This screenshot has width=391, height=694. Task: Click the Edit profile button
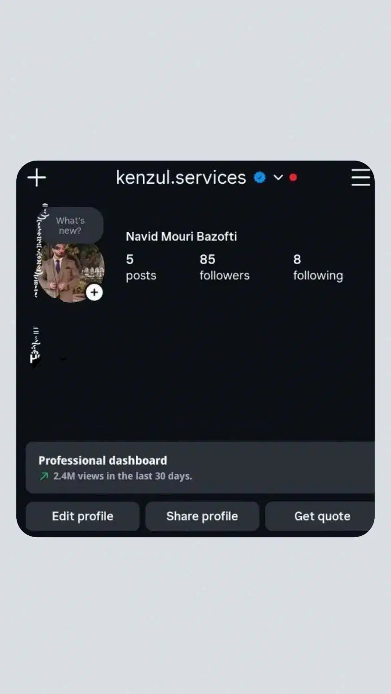pos(82,516)
